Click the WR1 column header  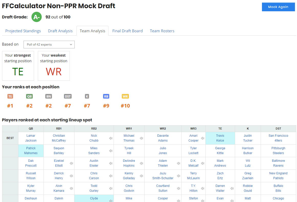129,129
